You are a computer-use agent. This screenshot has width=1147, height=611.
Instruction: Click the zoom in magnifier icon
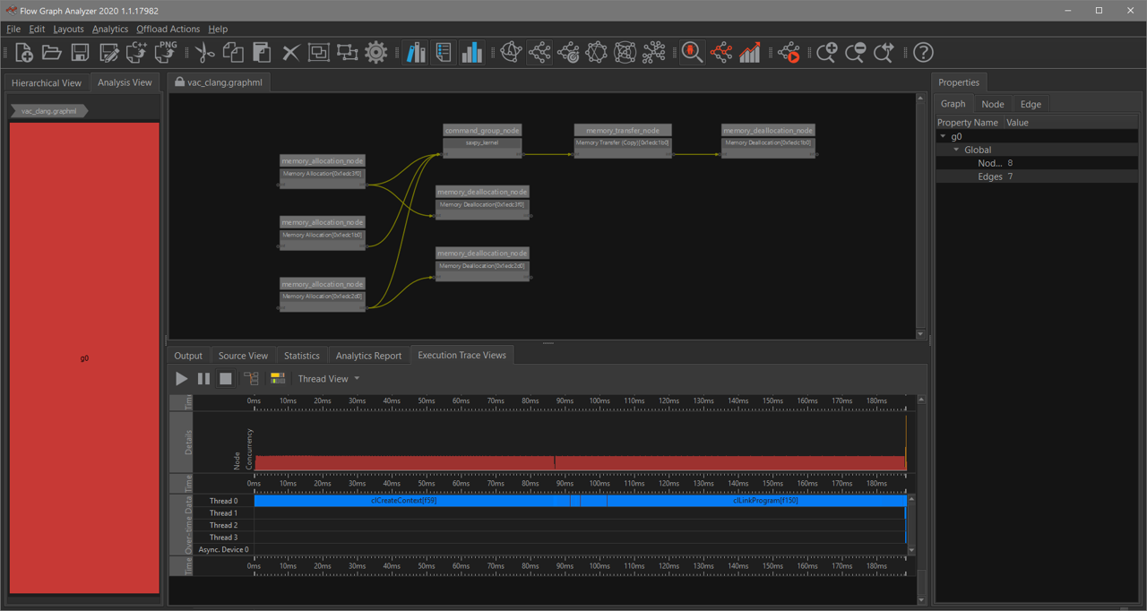pos(826,53)
